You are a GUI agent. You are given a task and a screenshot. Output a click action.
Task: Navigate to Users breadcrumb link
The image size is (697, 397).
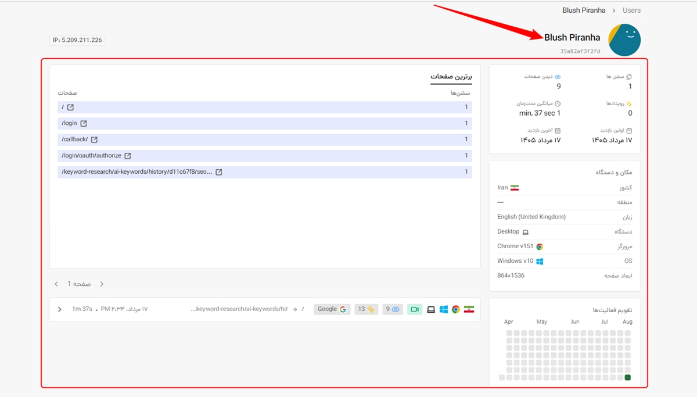pyautogui.click(x=631, y=10)
